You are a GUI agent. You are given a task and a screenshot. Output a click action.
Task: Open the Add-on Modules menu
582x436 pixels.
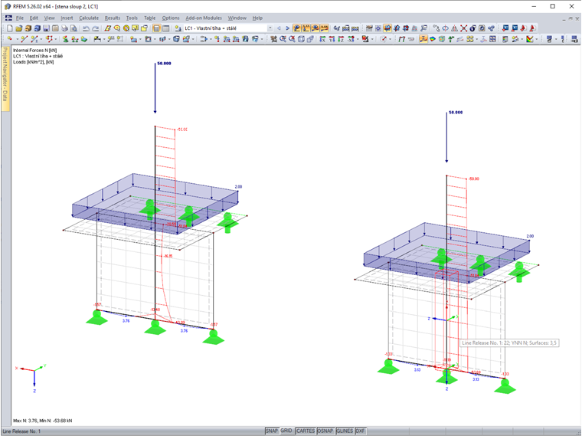tap(204, 18)
